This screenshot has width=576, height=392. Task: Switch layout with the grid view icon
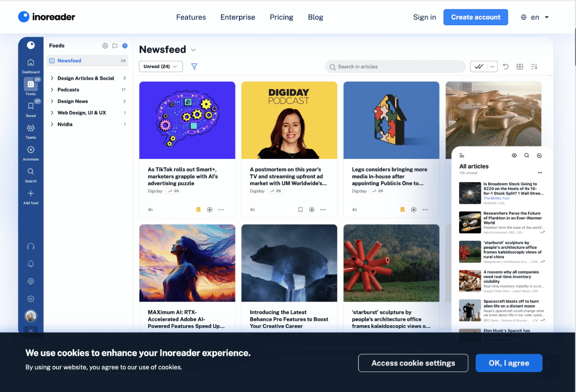[x=520, y=66]
